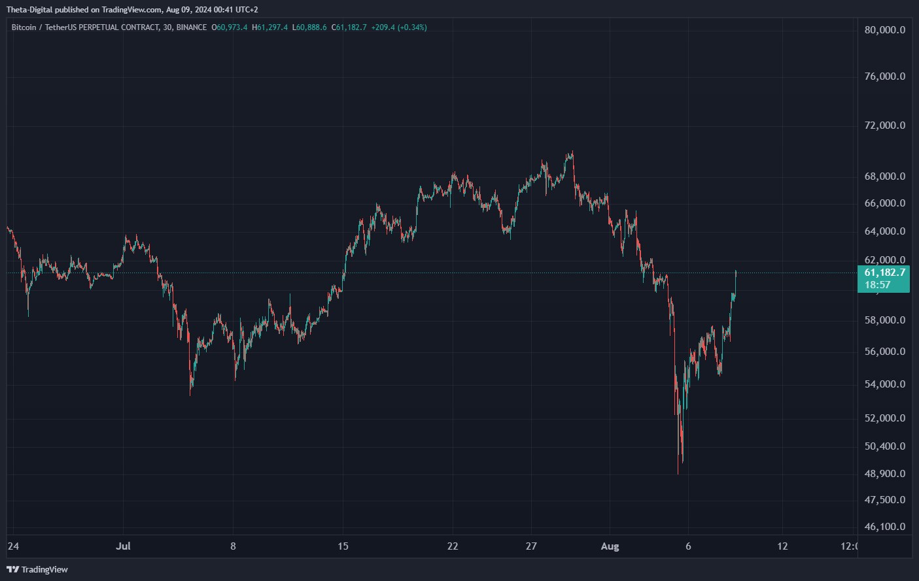The image size is (919, 581).
Task: Click the 54,000.0 price axis label
Action: tap(885, 384)
